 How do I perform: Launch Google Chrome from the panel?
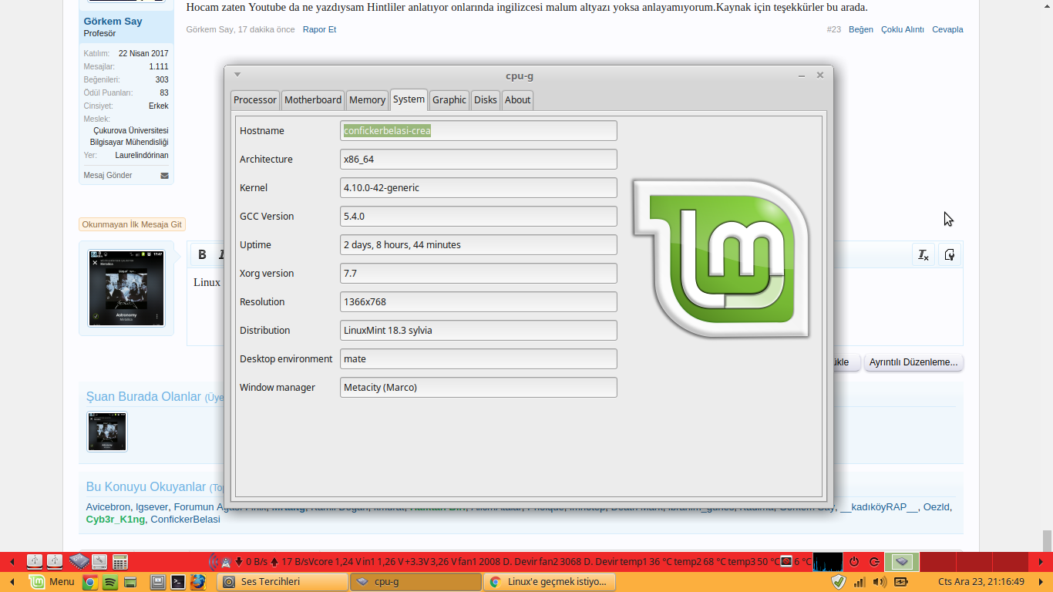(89, 582)
